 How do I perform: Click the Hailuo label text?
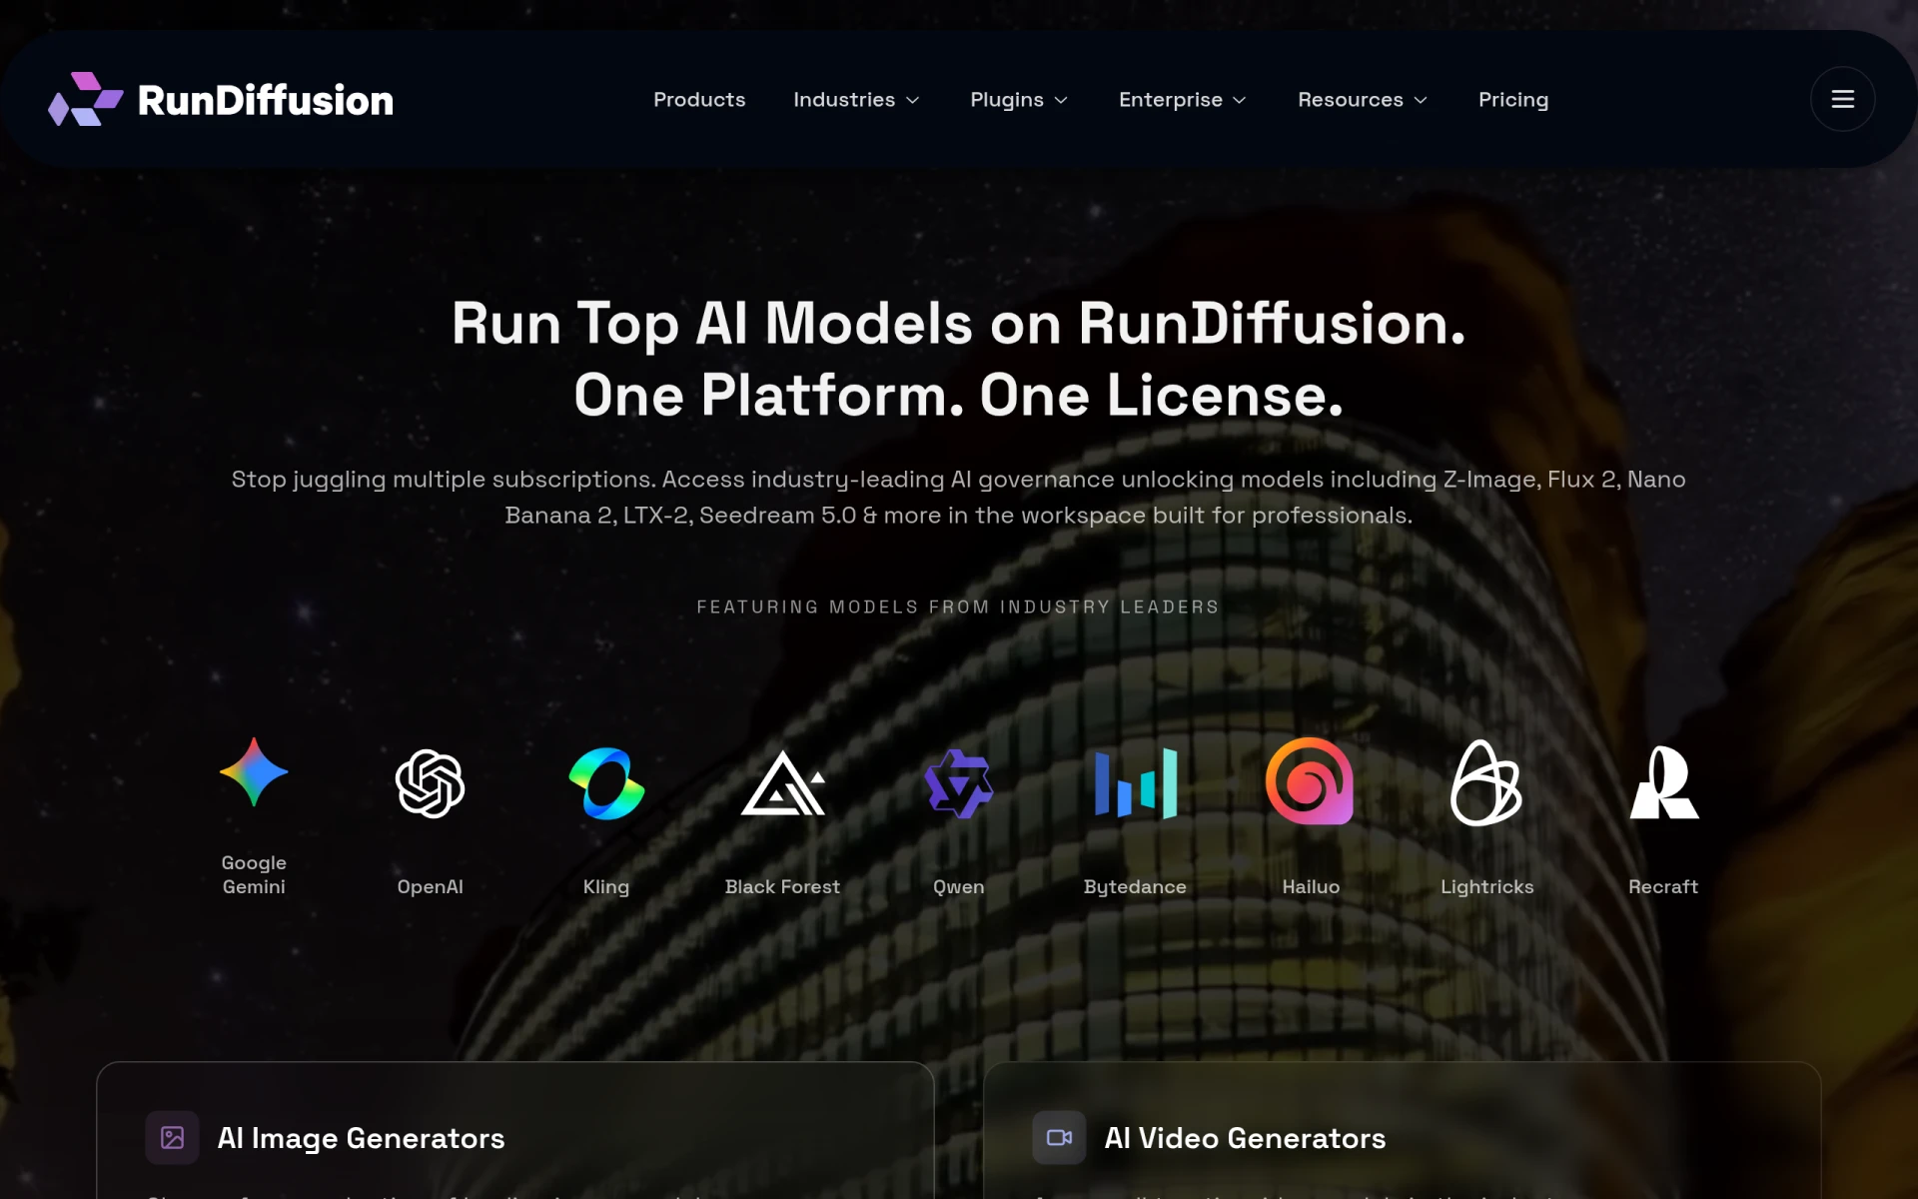(1311, 886)
